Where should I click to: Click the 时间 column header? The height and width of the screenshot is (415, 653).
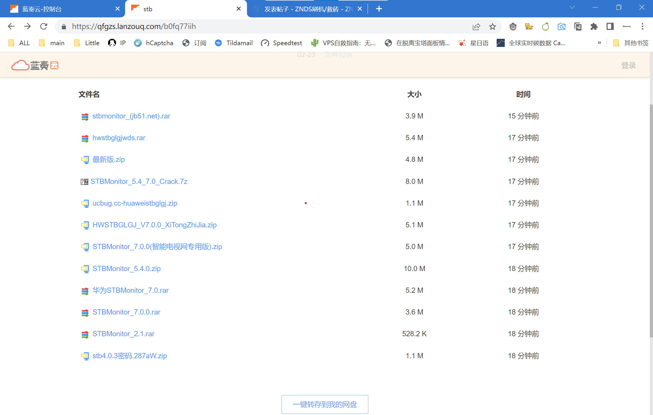(523, 94)
